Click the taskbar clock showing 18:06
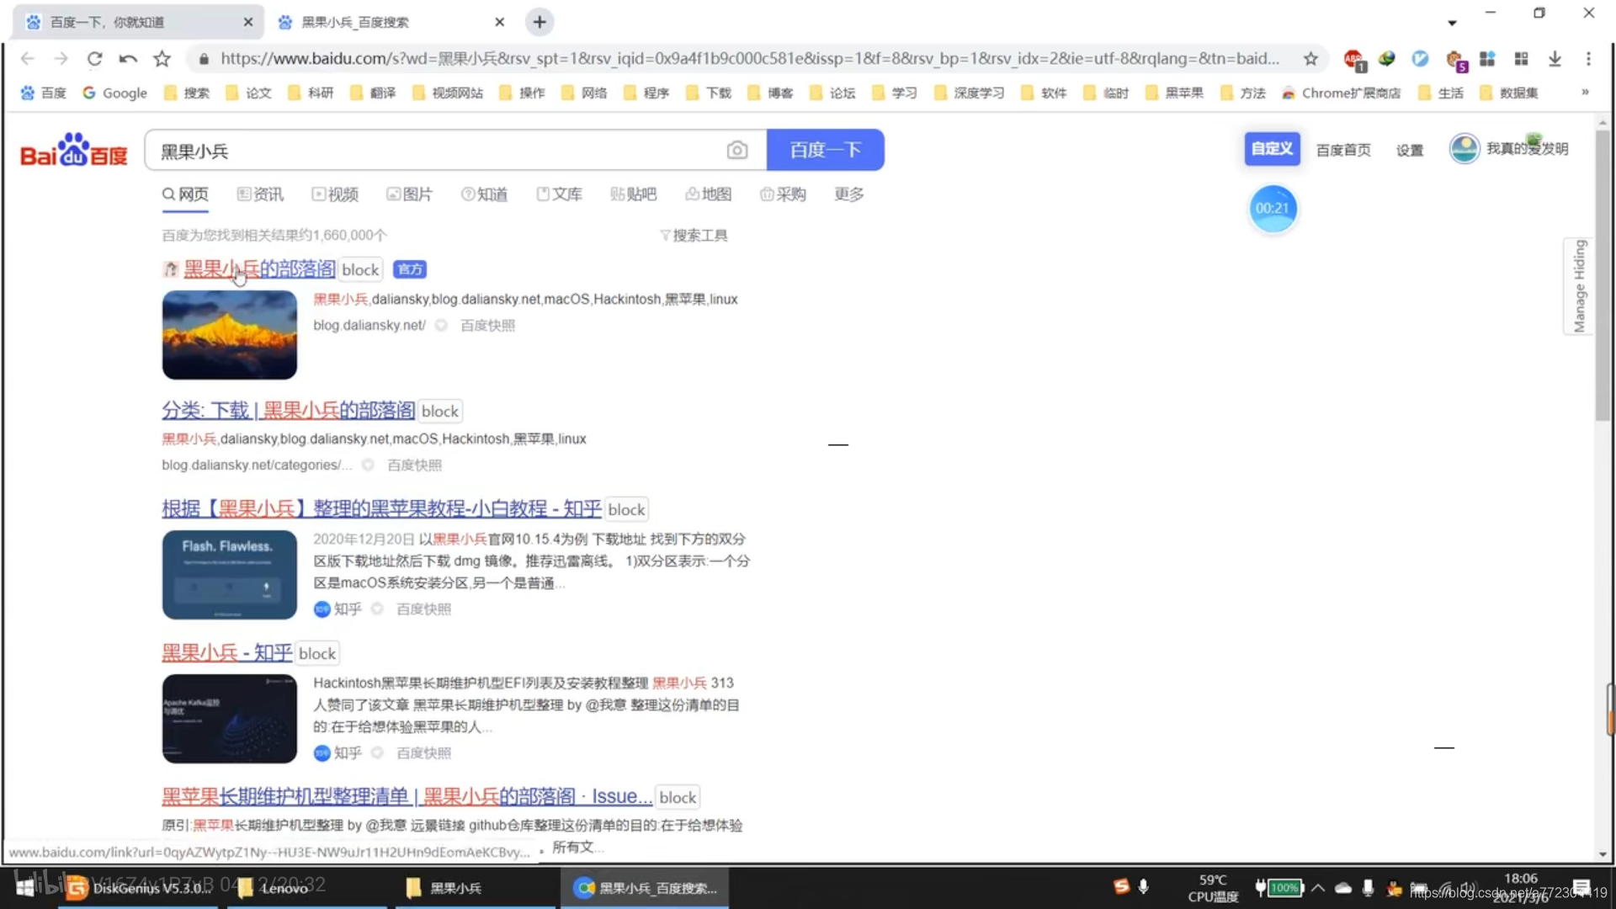 click(1521, 887)
